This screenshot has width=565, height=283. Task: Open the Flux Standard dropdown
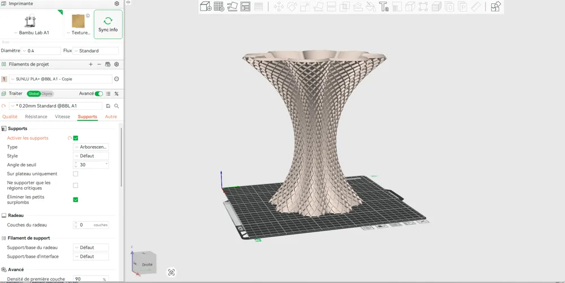[95, 51]
